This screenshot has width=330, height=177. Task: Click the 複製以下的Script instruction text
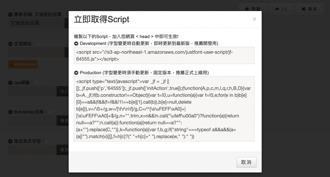pos(126,37)
